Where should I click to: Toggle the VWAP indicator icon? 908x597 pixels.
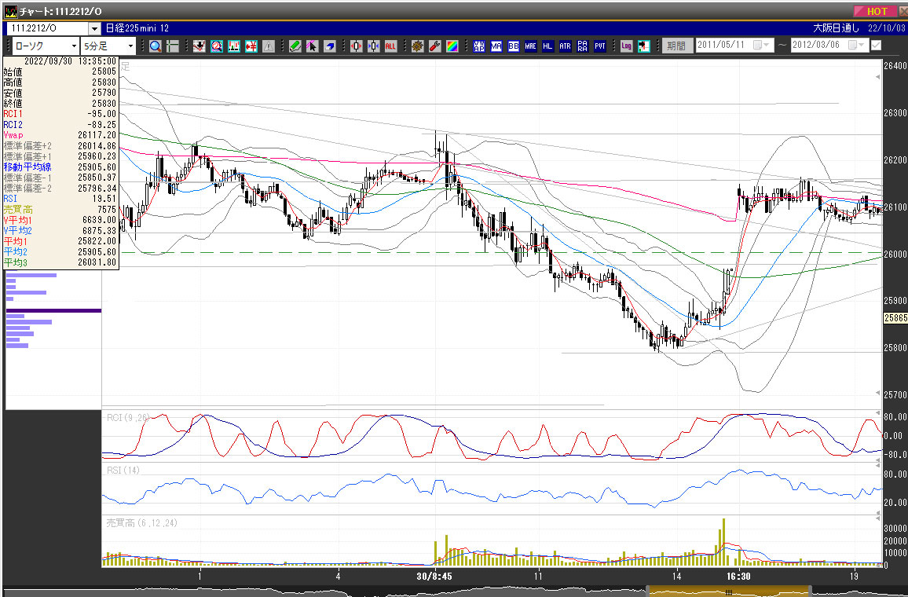[479, 46]
